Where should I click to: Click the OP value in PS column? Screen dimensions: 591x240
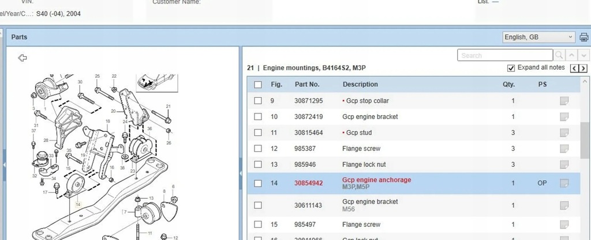pyautogui.click(x=542, y=183)
